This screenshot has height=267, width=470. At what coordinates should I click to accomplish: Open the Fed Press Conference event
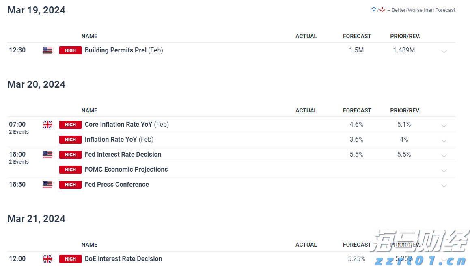[x=116, y=185]
